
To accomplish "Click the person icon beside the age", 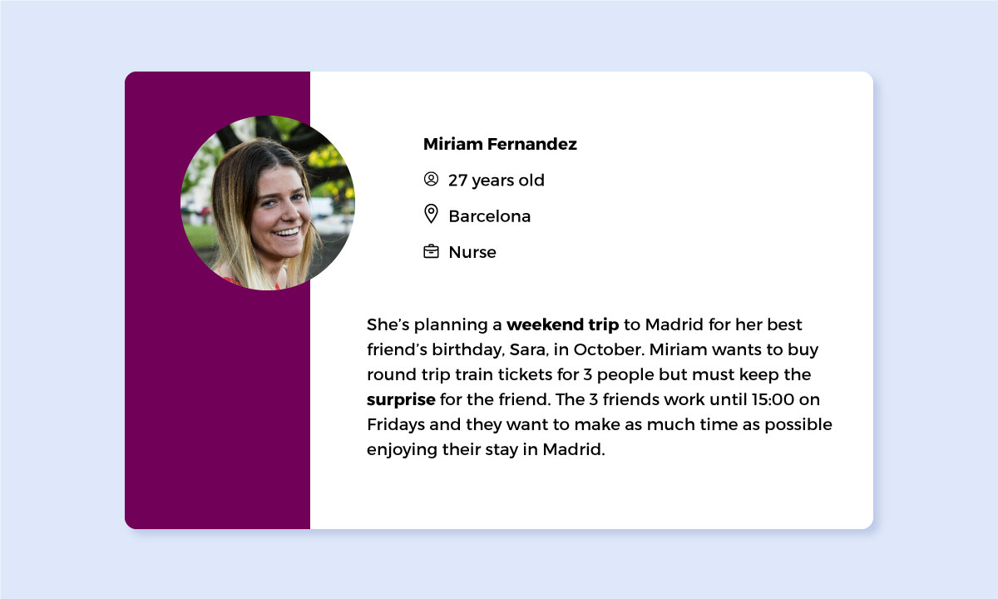I will 431,179.
